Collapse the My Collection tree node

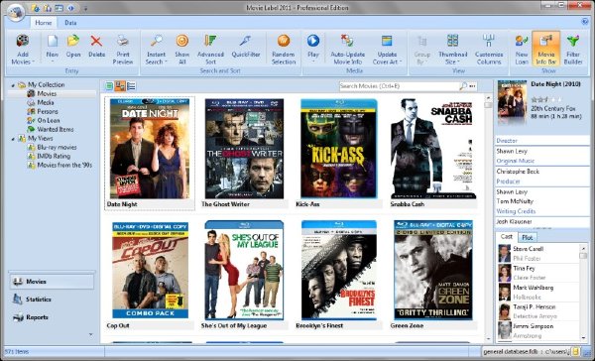click(x=13, y=85)
